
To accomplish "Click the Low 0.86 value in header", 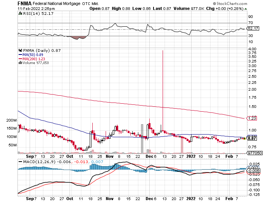I will (x=141, y=8).
